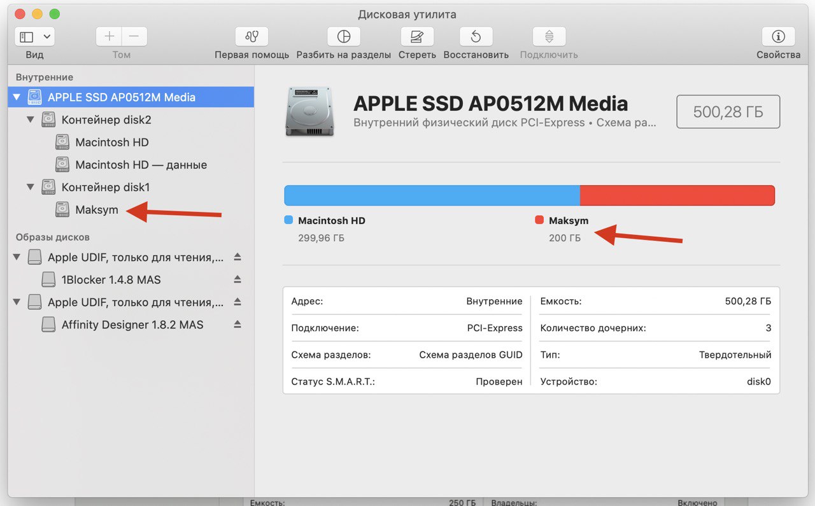
Task: Open the View dropdown chevron
Action: coord(48,36)
